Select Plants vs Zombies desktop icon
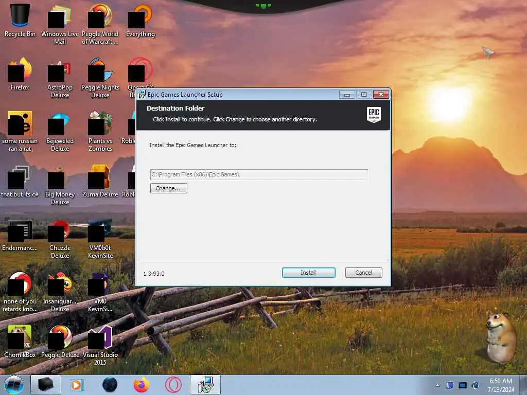The height and width of the screenshot is (395, 527). click(x=100, y=131)
